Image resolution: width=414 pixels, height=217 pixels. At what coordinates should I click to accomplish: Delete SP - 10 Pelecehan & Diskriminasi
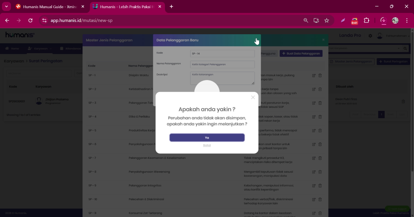pyautogui.click(x=320, y=200)
